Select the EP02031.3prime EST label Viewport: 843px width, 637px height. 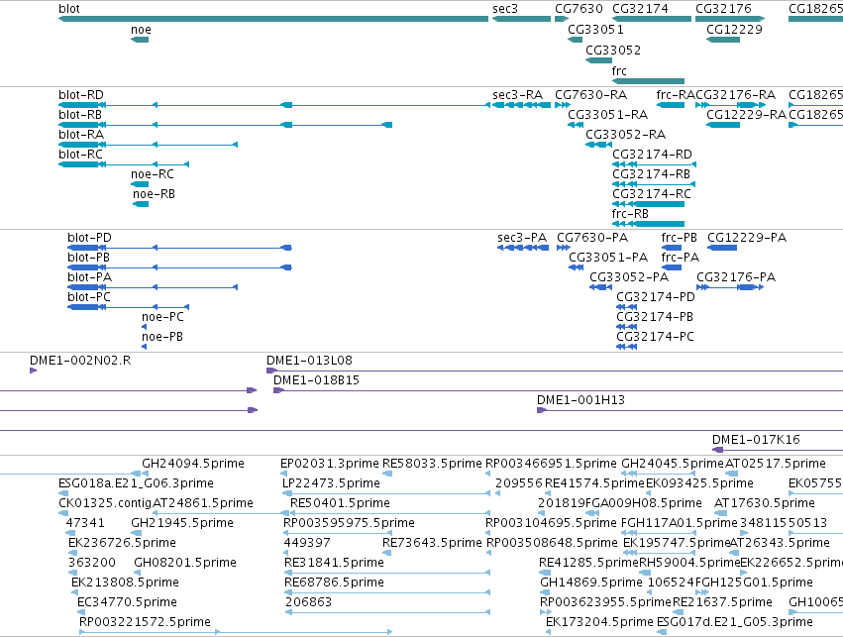[330, 464]
